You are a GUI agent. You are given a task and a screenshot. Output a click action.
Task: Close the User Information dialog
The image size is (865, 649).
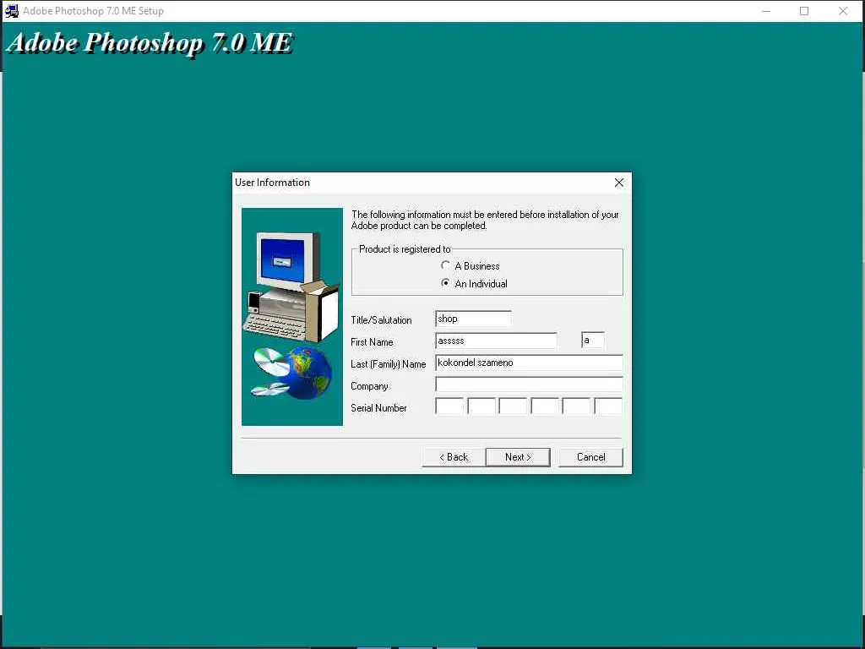619,183
